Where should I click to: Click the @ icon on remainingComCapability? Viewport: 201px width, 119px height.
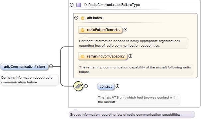point(82,57)
